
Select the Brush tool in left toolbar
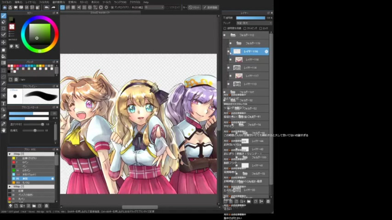(x=4, y=15)
